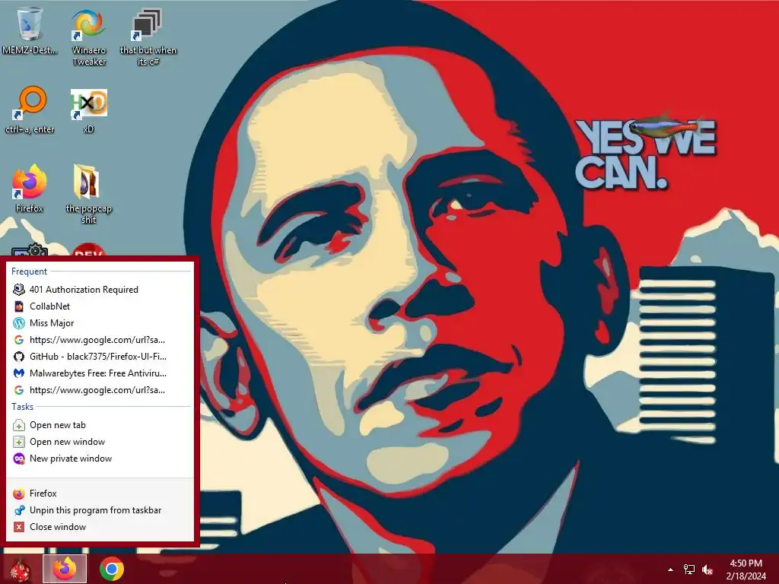Open the CollabNet frequent site
This screenshot has width=779, height=584.
100,306
